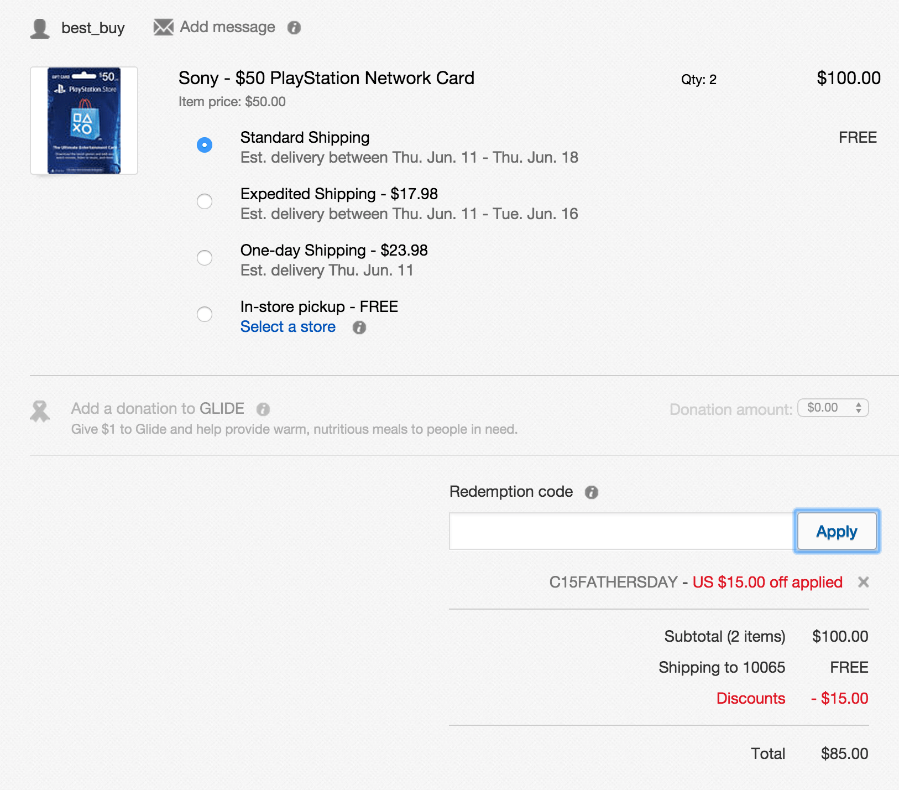
Task: Click the best_buy seller name
Action: (93, 28)
